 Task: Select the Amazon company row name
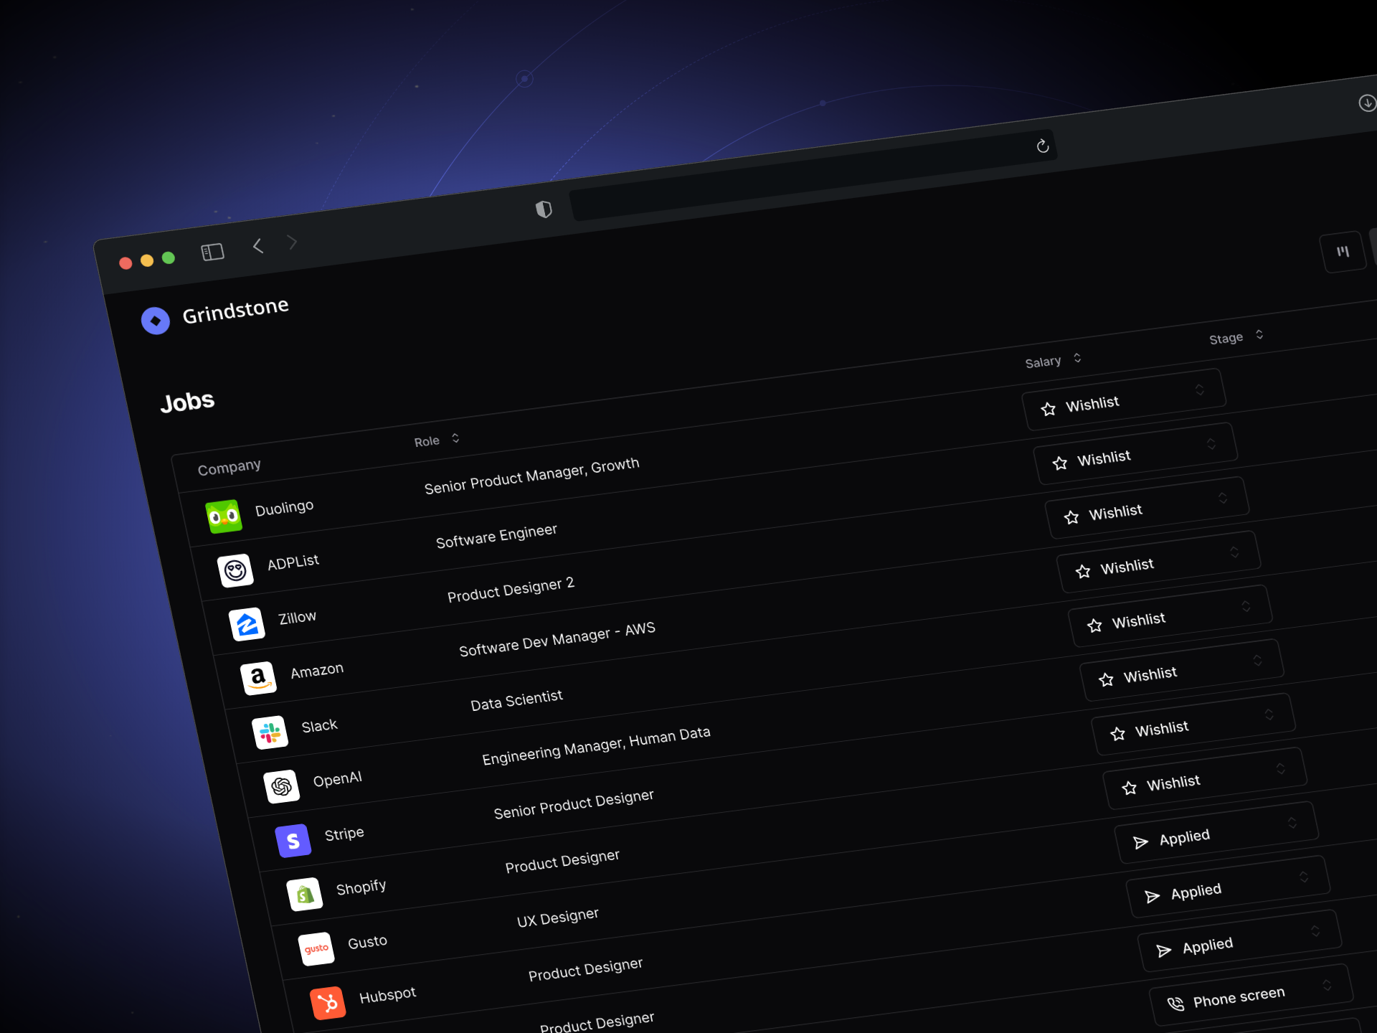coord(317,671)
